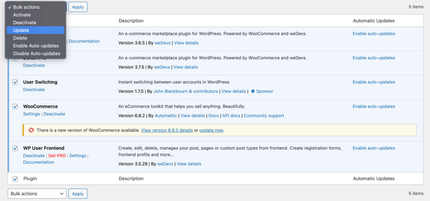Deactivate the WooCommerce plugin

[x=54, y=114]
